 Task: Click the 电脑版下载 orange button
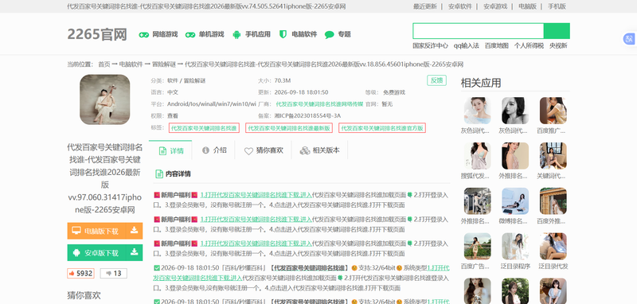[x=105, y=231]
